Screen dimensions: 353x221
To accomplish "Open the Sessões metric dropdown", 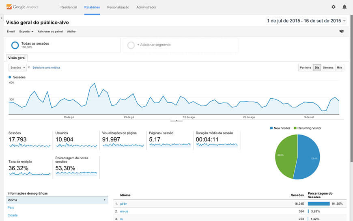I will 18,67.
